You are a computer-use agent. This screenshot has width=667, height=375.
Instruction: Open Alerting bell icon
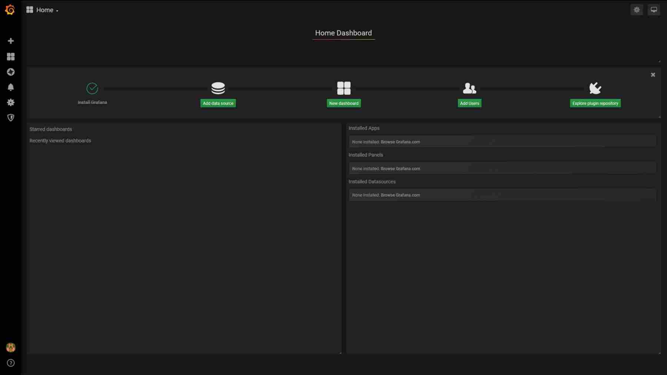[11, 87]
